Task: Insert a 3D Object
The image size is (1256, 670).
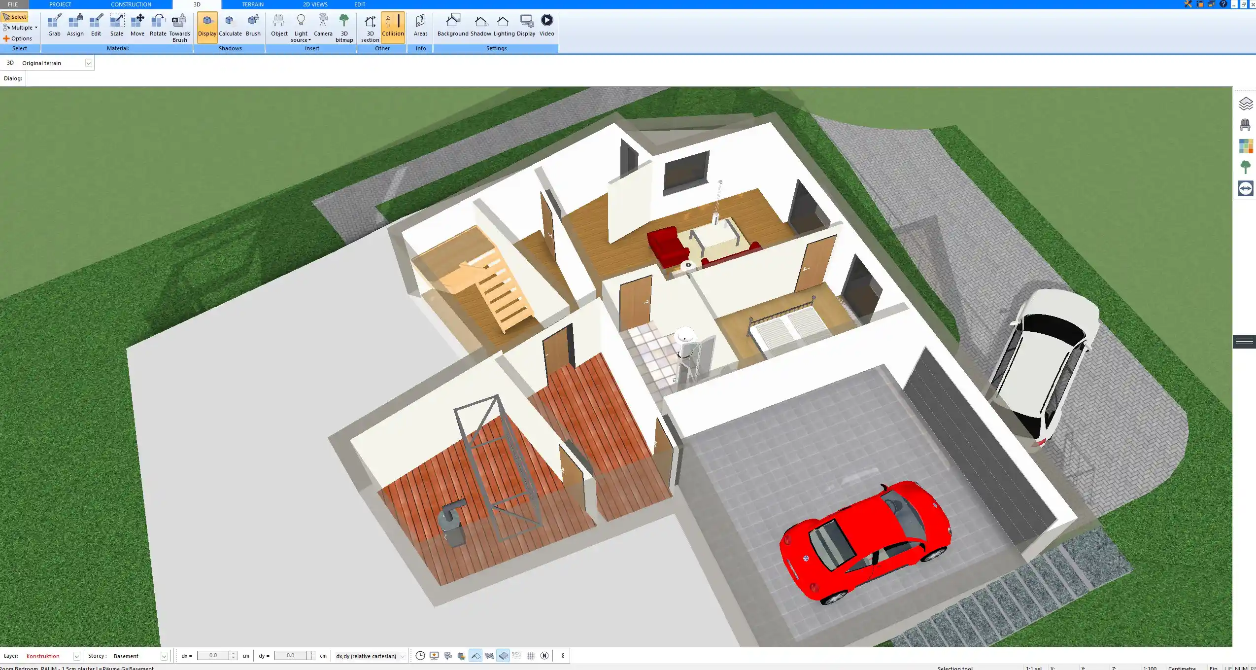Action: pyautogui.click(x=279, y=26)
